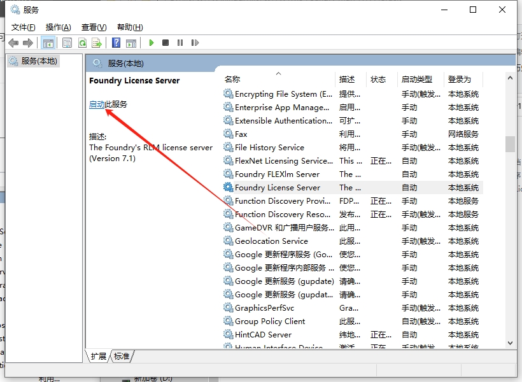Click the green Start Service toolbar icon
Viewport: 522px width, 382px height.
pyautogui.click(x=152, y=43)
